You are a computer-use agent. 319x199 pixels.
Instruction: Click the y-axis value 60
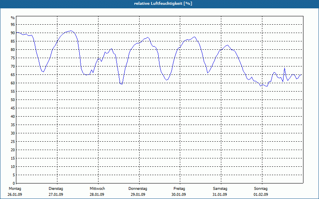13,83
